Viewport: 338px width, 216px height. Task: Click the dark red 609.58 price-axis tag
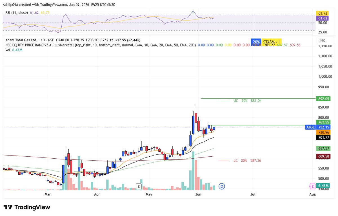[324, 156]
